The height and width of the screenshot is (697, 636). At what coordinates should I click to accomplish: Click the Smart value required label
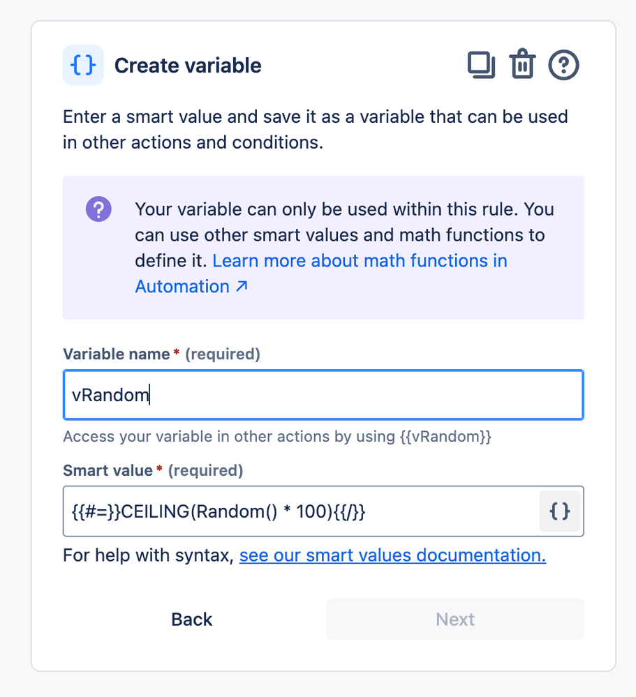[x=106, y=470]
